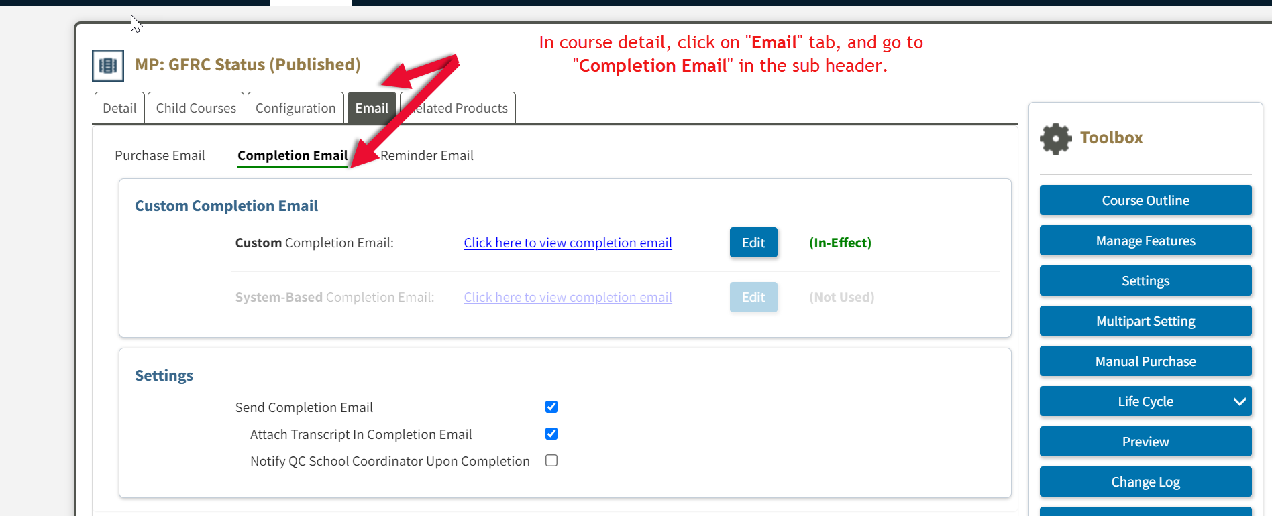Open Course Outline from the Toolbox
This screenshot has width=1272, height=516.
(x=1145, y=200)
